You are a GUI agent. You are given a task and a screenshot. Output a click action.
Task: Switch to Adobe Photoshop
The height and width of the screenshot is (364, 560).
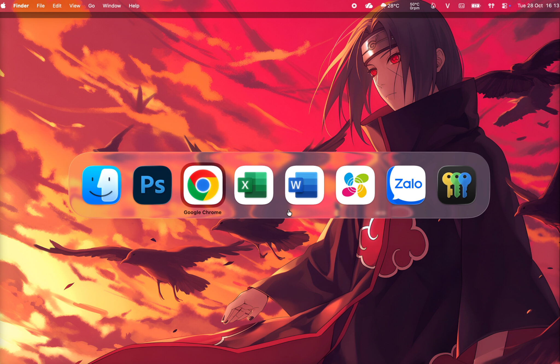point(152,185)
